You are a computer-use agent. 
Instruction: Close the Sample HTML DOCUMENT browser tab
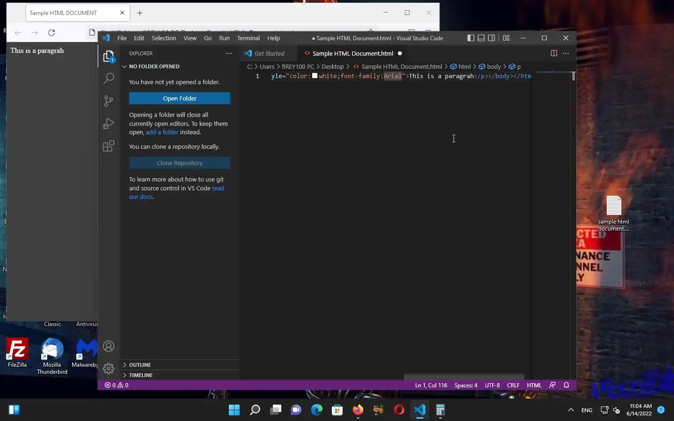[122, 13]
